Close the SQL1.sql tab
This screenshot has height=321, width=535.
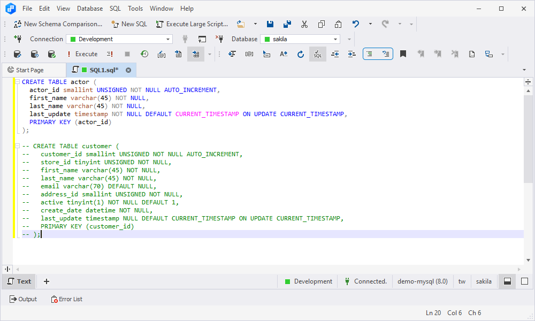coord(128,70)
